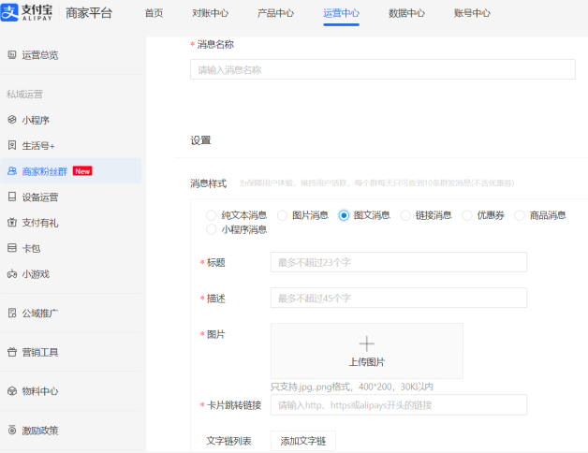Click plus icon to upload image
588x453 pixels.
tap(366, 344)
